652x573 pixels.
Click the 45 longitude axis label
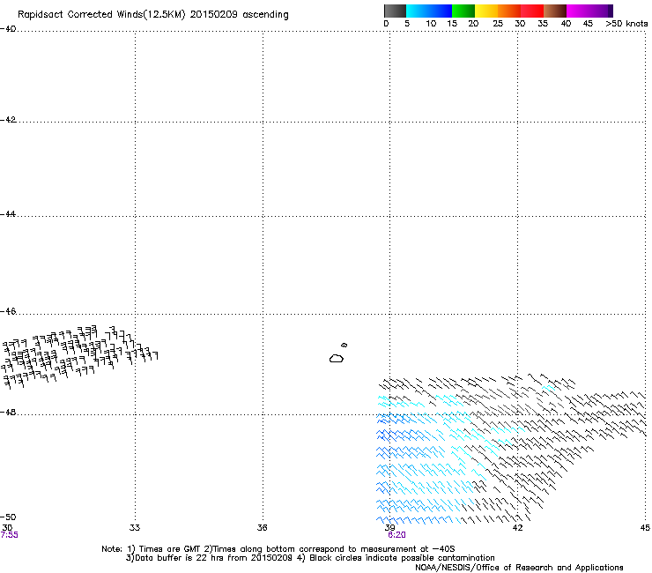[x=645, y=528]
